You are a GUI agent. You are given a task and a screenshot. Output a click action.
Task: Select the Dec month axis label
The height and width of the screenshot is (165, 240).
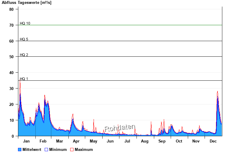213,141
